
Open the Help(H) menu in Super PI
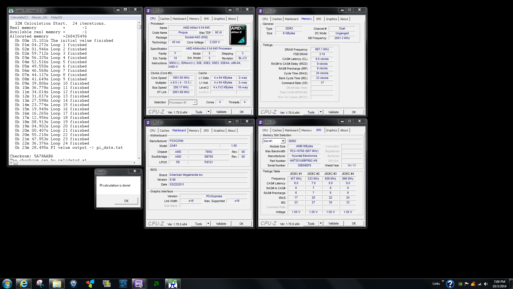coord(57,17)
